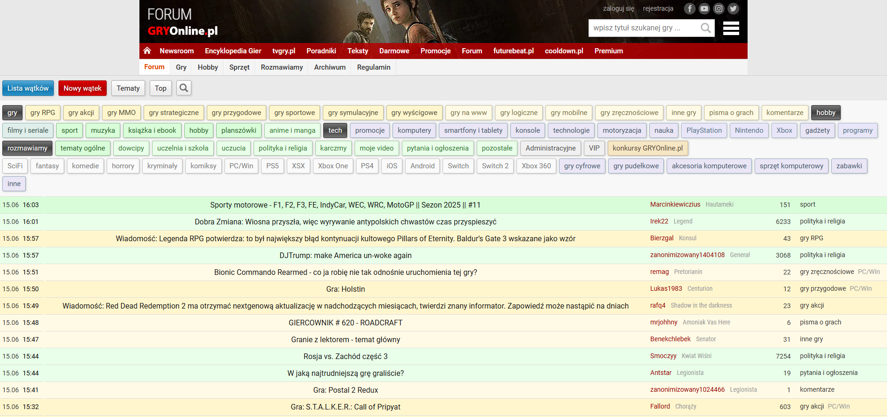Open the Instagram social icon
The image size is (887, 417).
(x=719, y=8)
